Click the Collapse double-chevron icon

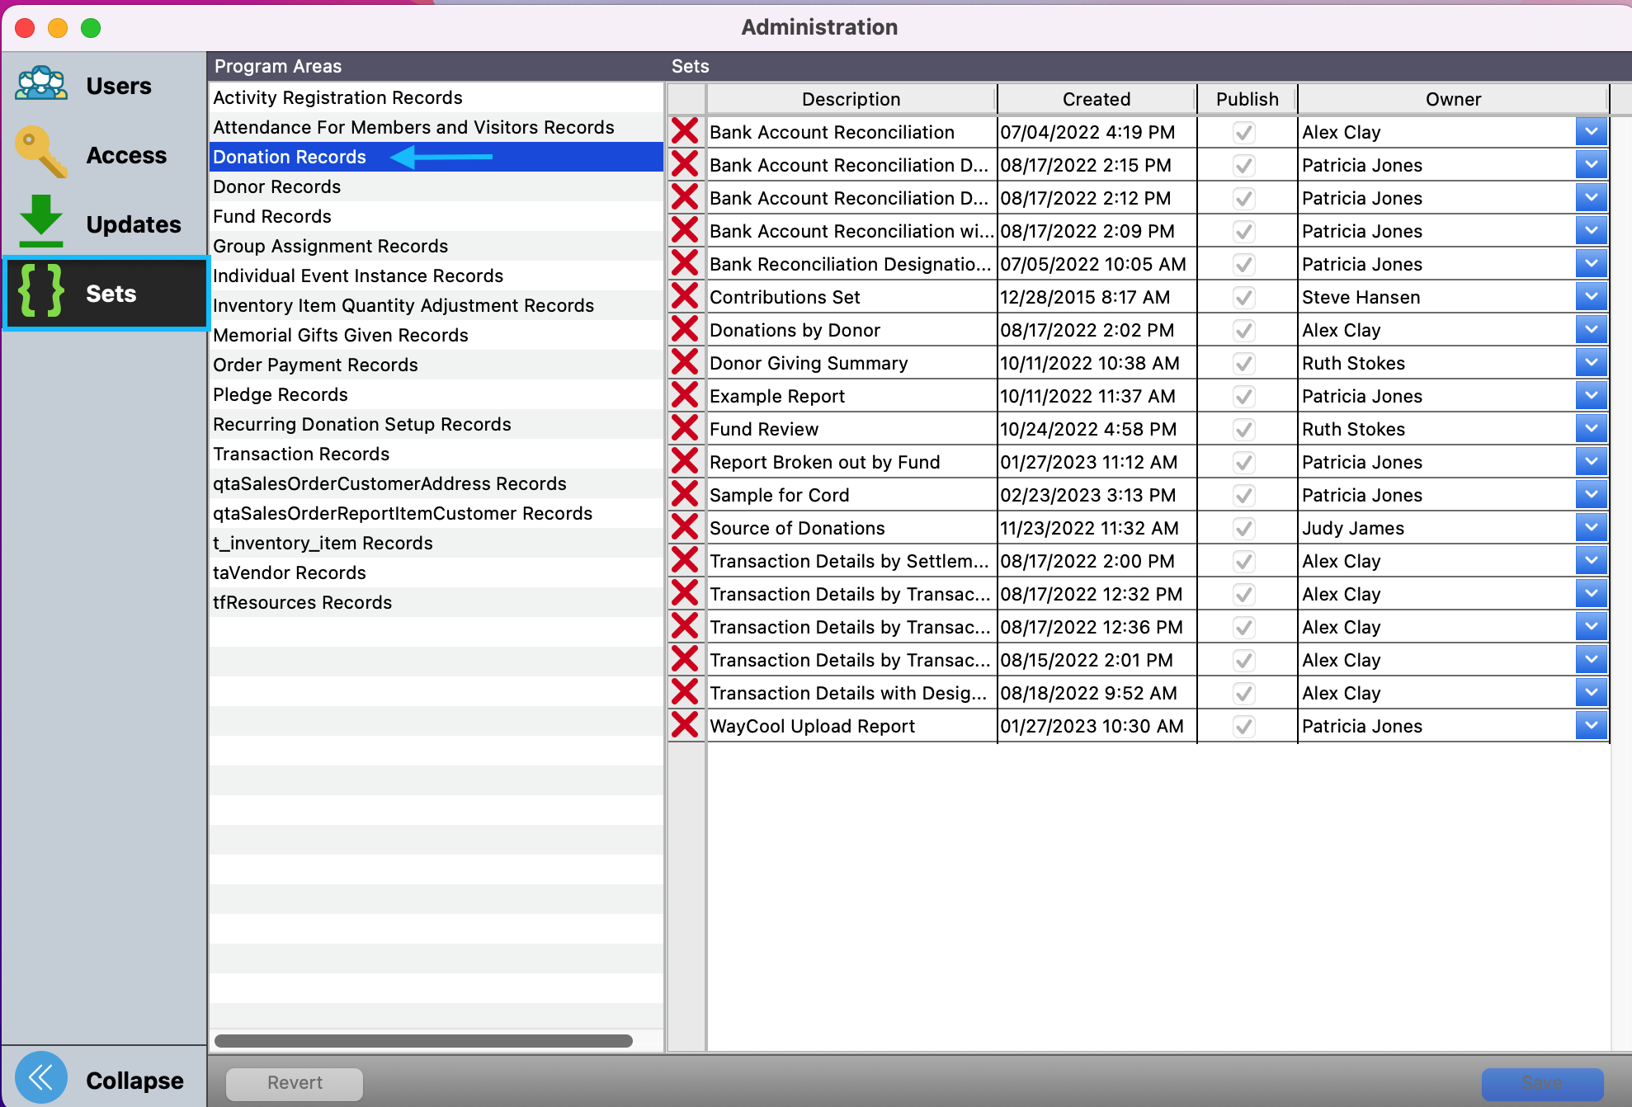(x=41, y=1077)
